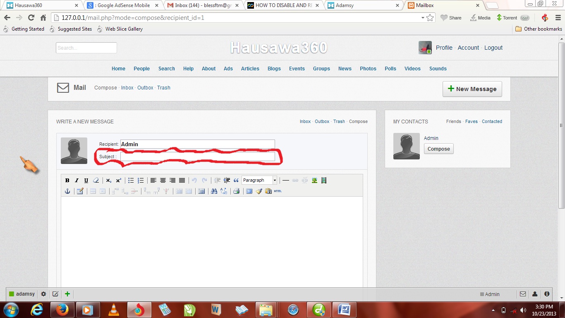Click the eraser remove-formatting icon

(x=96, y=181)
